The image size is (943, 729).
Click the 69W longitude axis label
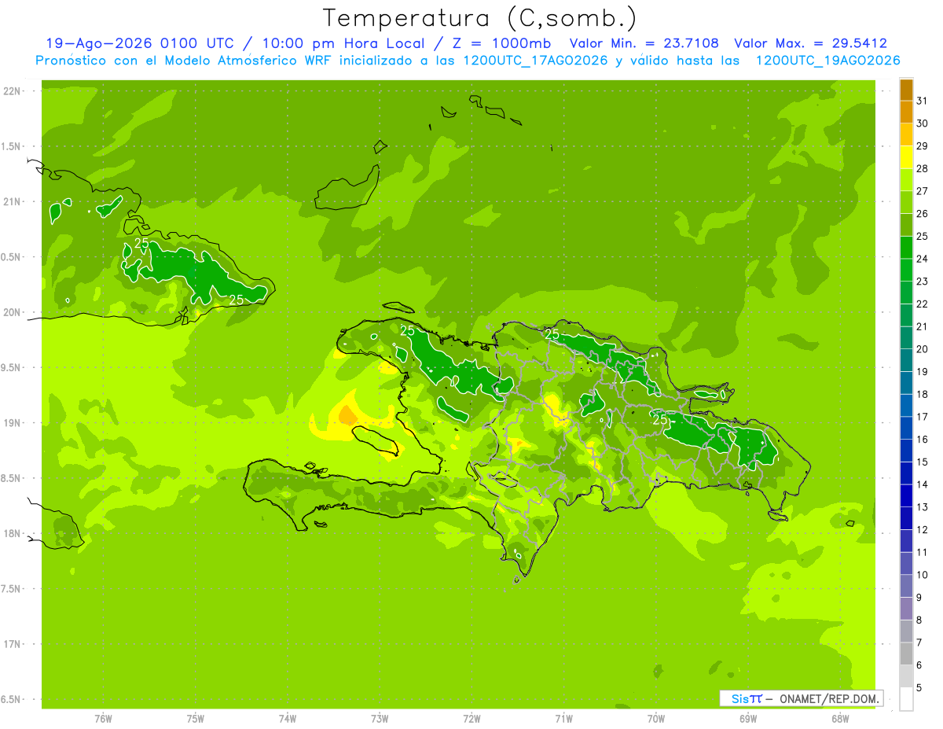click(x=748, y=719)
